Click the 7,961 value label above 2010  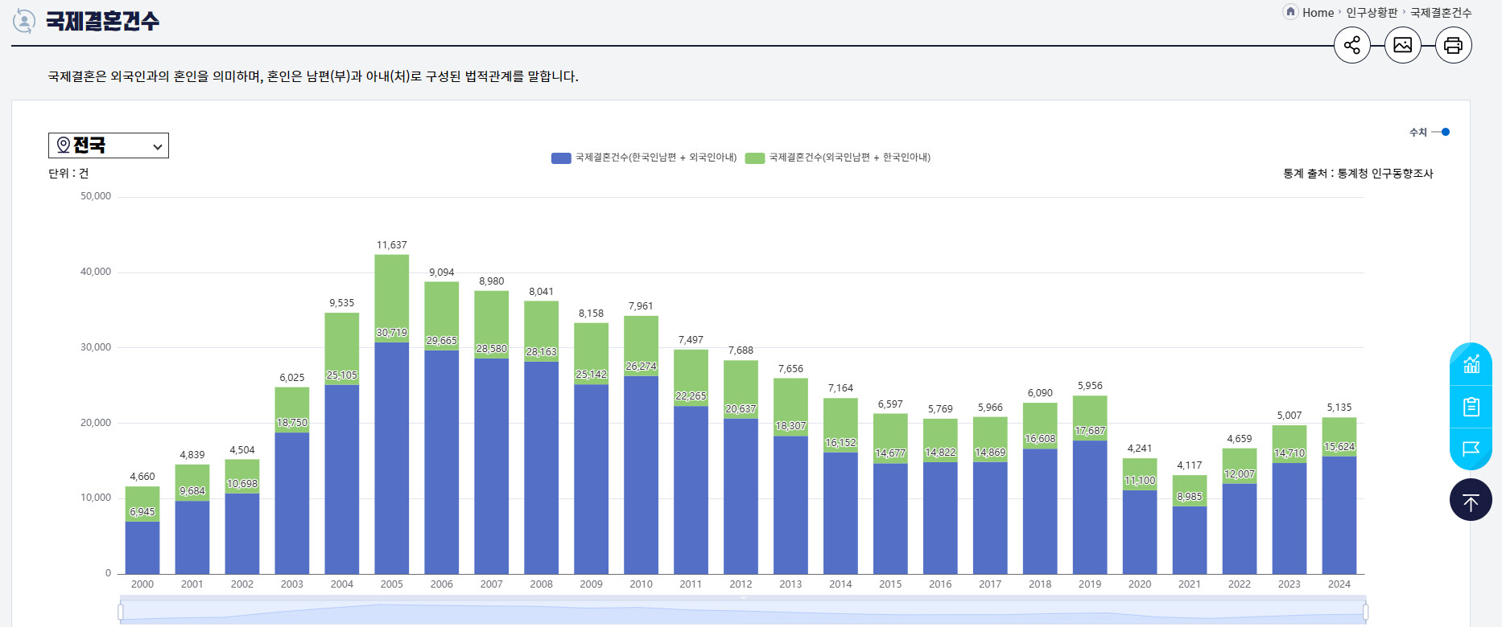[x=642, y=306]
